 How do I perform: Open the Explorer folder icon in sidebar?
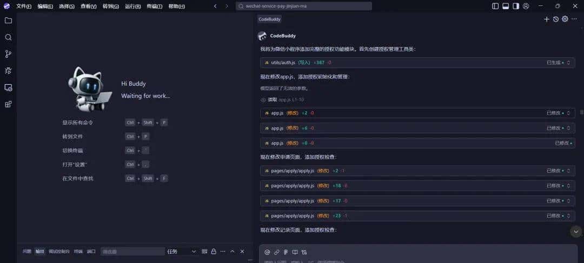[8, 21]
